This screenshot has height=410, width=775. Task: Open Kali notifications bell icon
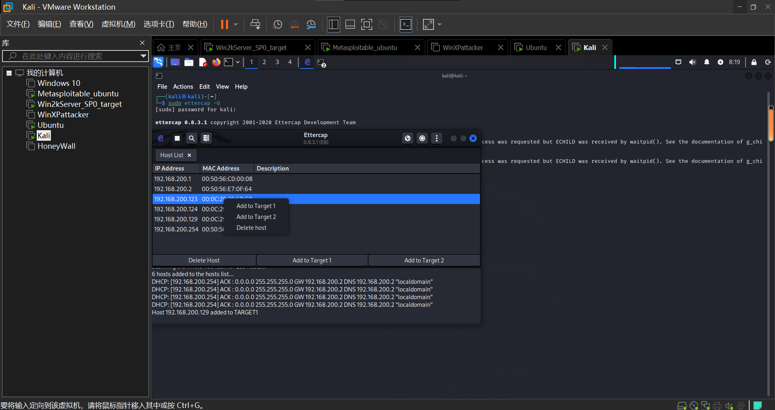tap(707, 62)
